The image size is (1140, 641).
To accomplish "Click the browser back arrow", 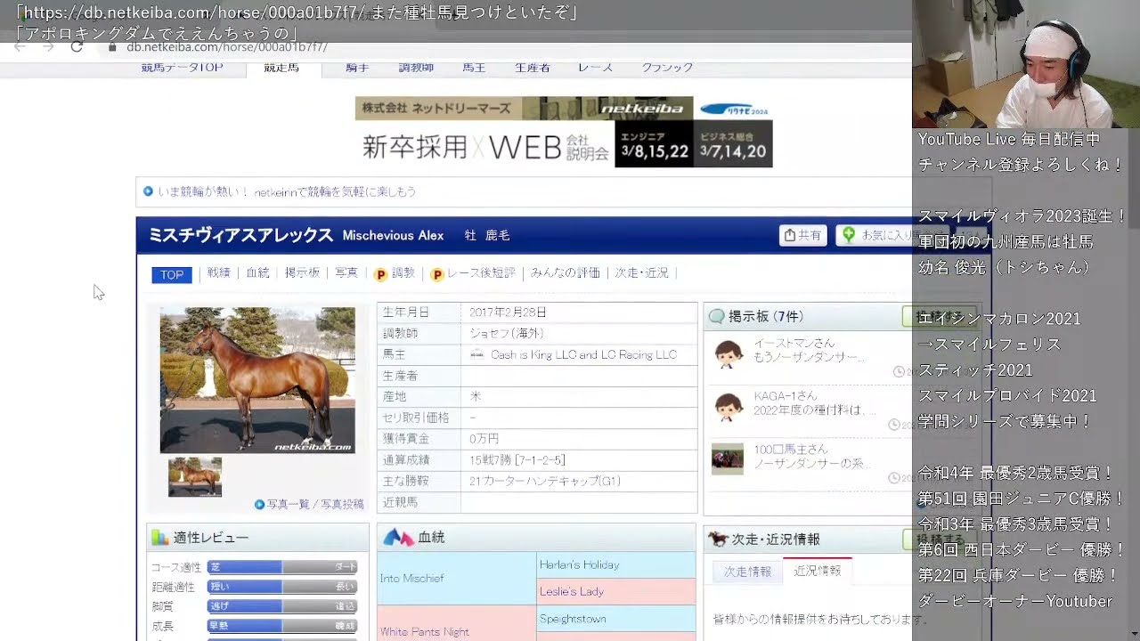I will point(19,47).
